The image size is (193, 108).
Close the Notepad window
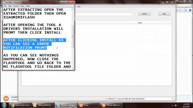71,2
